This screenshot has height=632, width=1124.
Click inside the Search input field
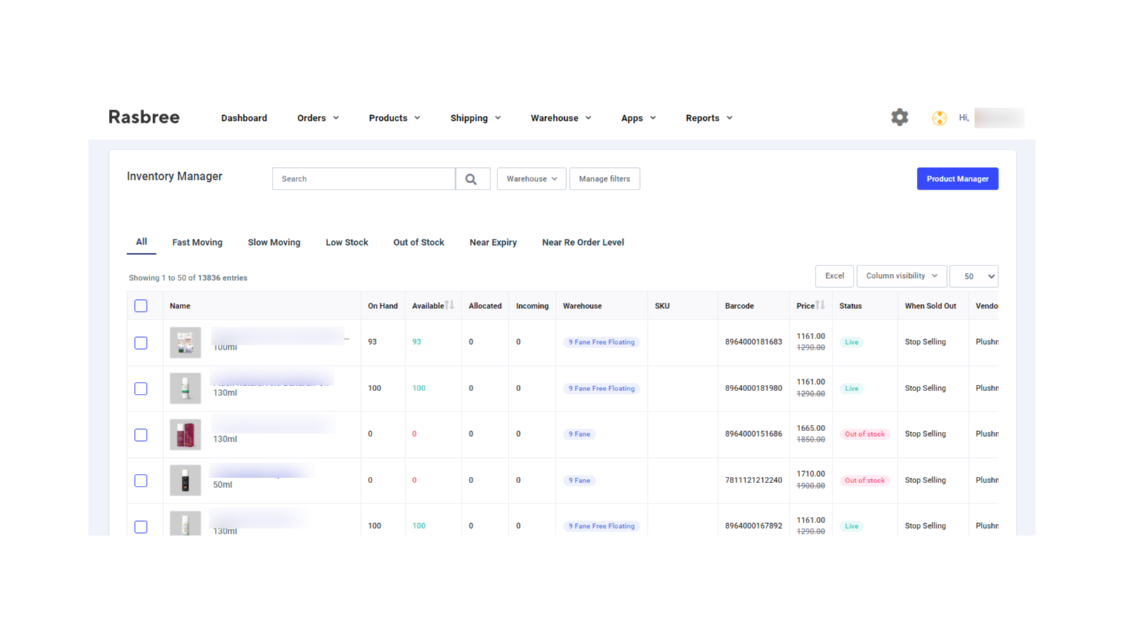coord(363,178)
